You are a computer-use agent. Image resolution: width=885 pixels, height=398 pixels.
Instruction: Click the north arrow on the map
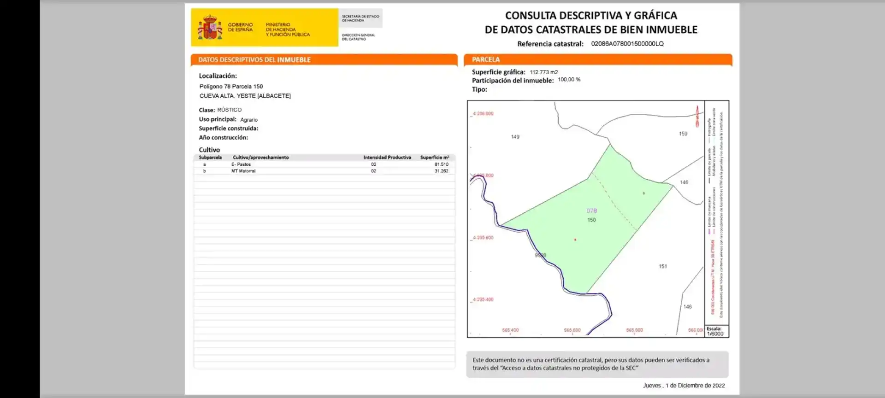click(x=697, y=116)
